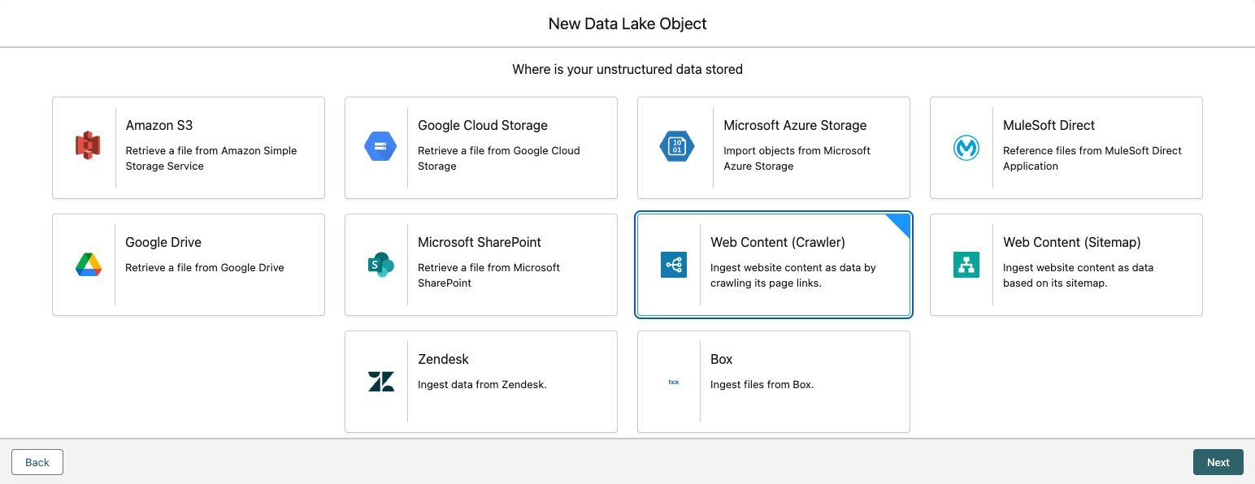Click the Google Cloud Storage hexagon icon

[380, 147]
